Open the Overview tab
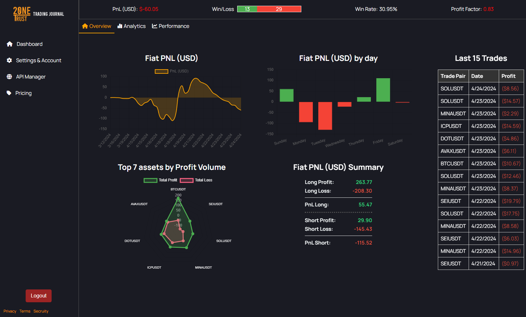The image size is (526, 317). [96, 26]
